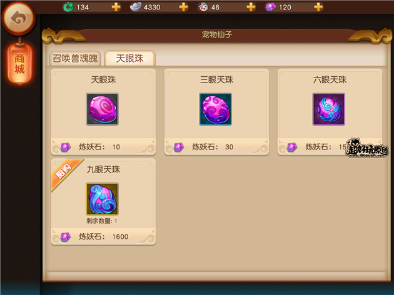Image resolution: width=394 pixels, height=295 pixels.
Task: Switch to the 天眼珠 tab
Action: click(x=129, y=58)
